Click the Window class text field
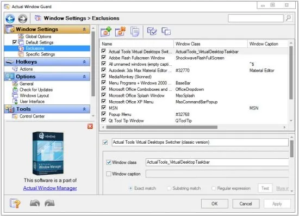The width and height of the screenshot is (299, 216). (217, 162)
